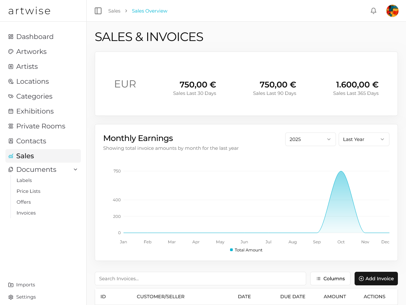Sort by DUE DATE column header

pos(293,297)
